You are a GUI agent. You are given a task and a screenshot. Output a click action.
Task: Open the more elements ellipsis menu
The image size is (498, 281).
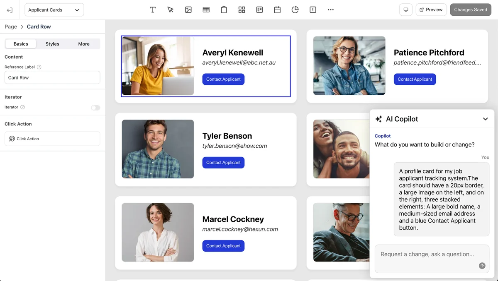331,10
